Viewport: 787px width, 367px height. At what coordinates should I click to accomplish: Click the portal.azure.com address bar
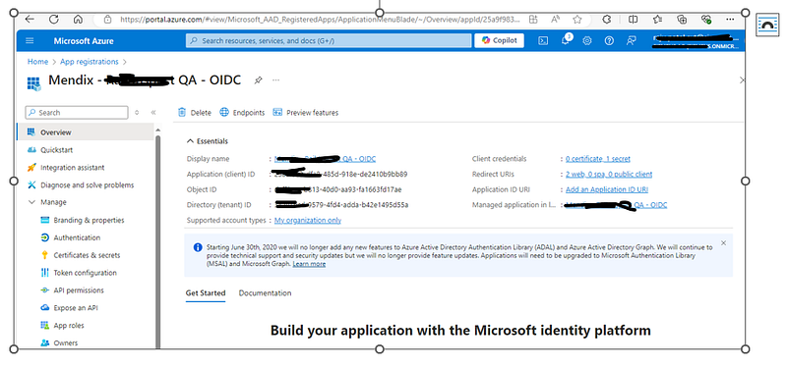[319, 20]
